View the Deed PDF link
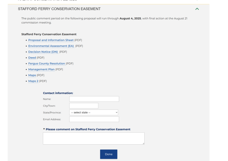228x161 pixels. click(32, 58)
